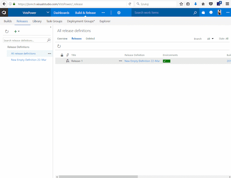Screen dimensions: 231x178
Task: Open the Branch All filter dropdown
Action: [210, 39]
